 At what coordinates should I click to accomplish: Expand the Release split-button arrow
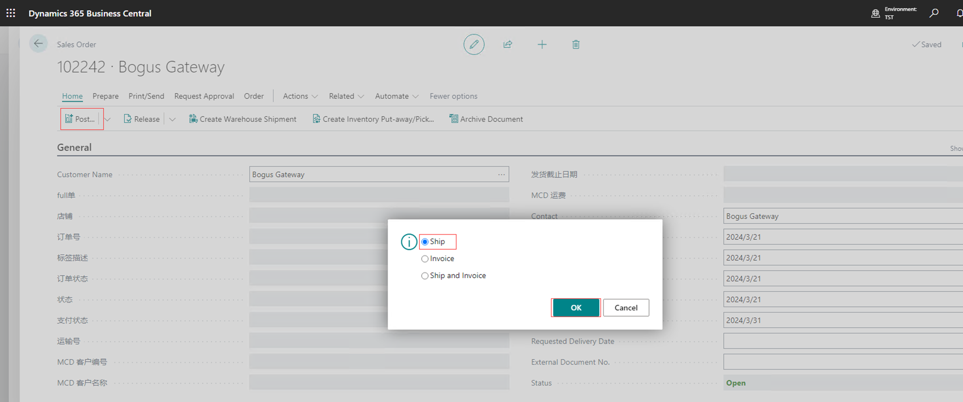(x=172, y=119)
